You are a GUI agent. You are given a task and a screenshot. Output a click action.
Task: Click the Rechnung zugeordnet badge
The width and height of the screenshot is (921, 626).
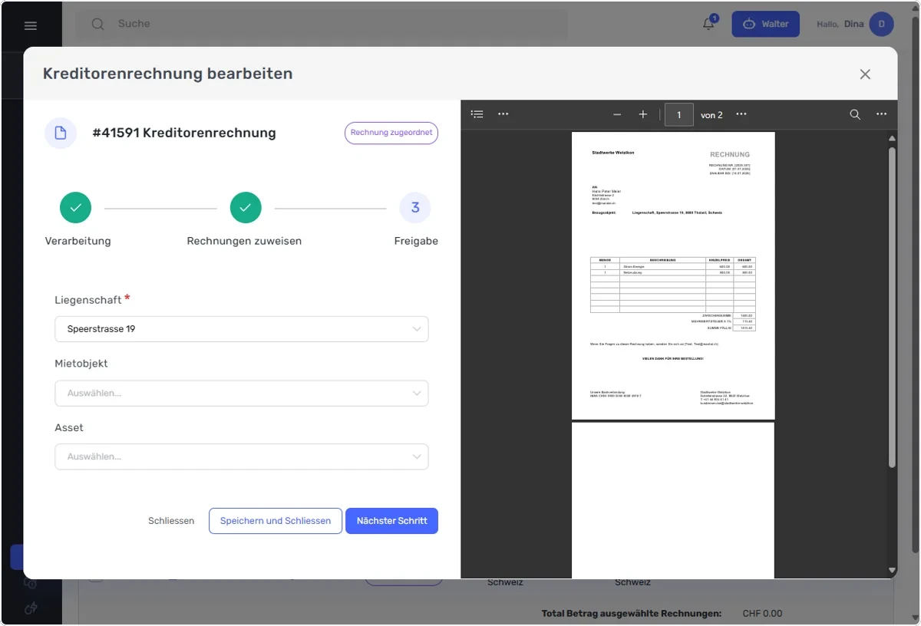tap(391, 133)
